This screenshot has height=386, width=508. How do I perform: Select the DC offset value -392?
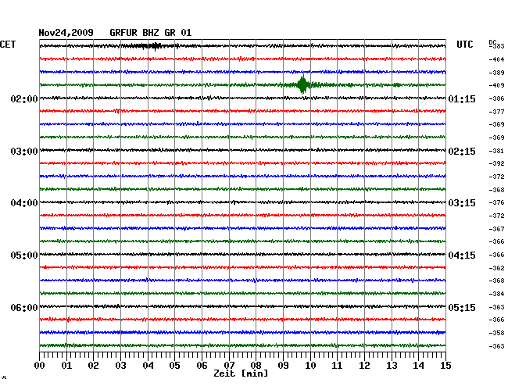[x=496, y=163]
